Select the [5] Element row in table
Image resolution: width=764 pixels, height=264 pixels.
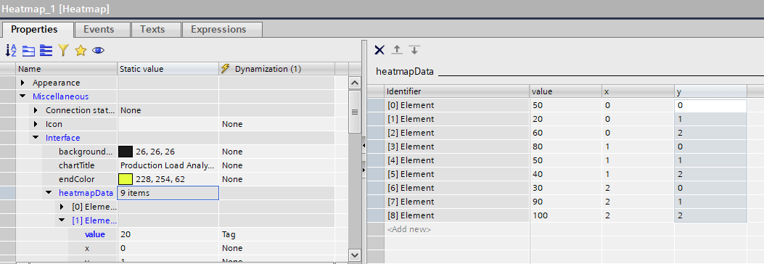pyautogui.click(x=456, y=174)
